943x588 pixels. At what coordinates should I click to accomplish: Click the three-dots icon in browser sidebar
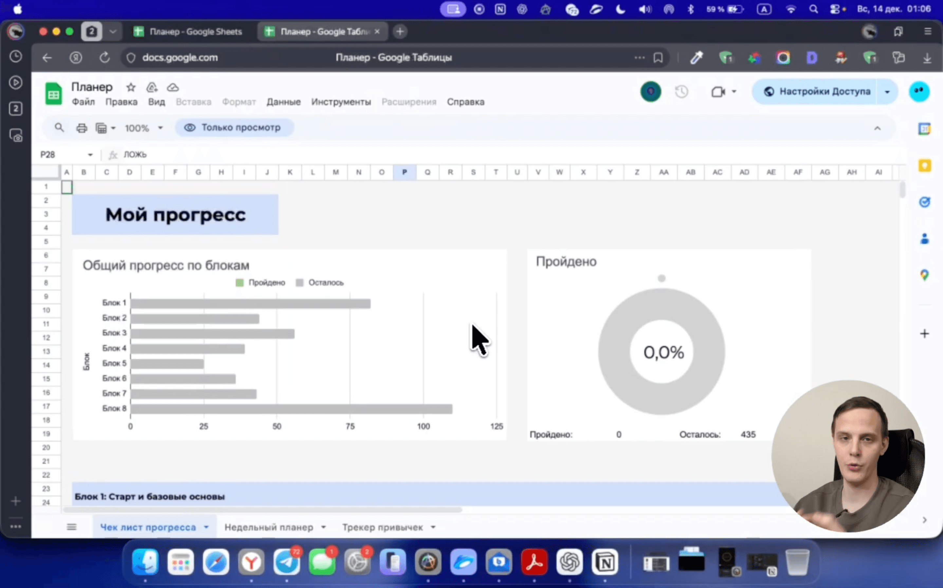click(x=16, y=527)
